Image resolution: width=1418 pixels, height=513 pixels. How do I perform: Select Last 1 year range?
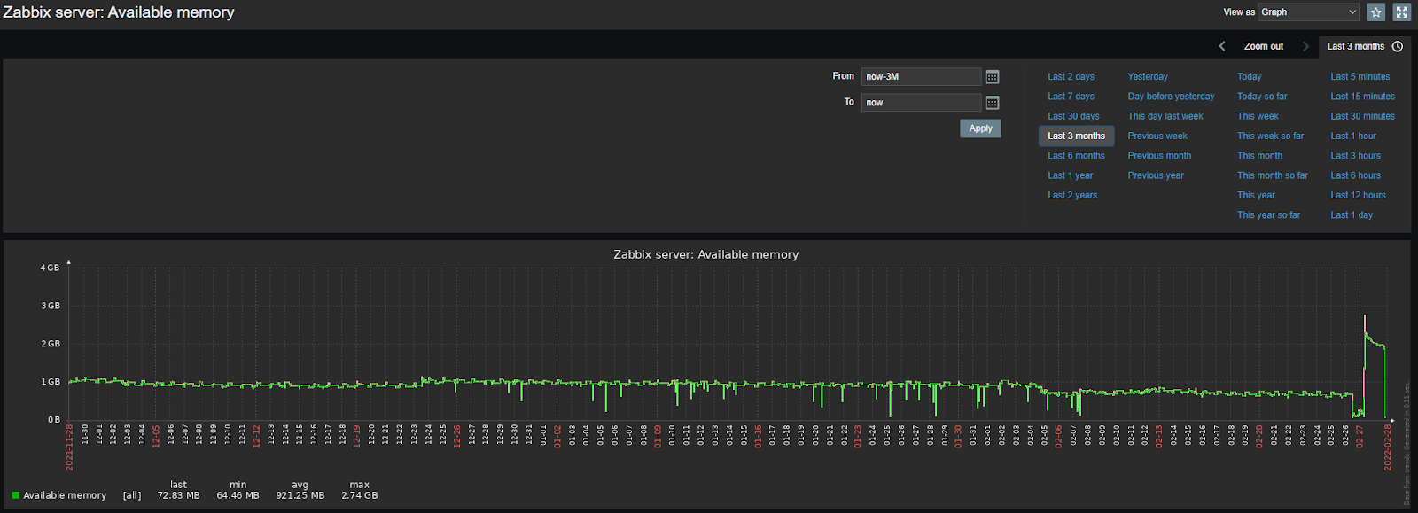click(x=1070, y=175)
